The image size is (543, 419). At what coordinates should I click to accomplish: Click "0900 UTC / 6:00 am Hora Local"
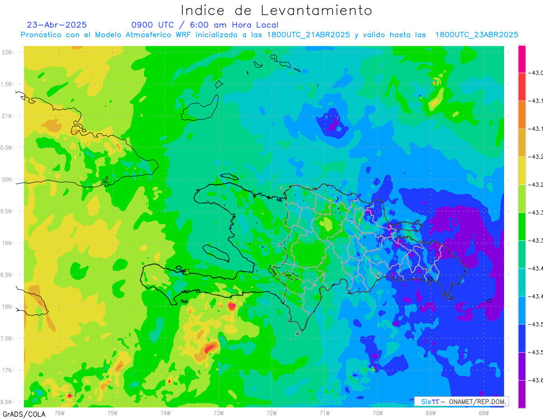pos(205,25)
